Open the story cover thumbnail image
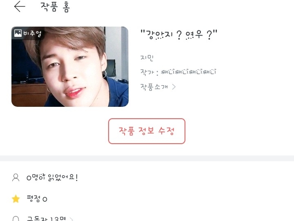The image size is (294, 221). [70, 67]
